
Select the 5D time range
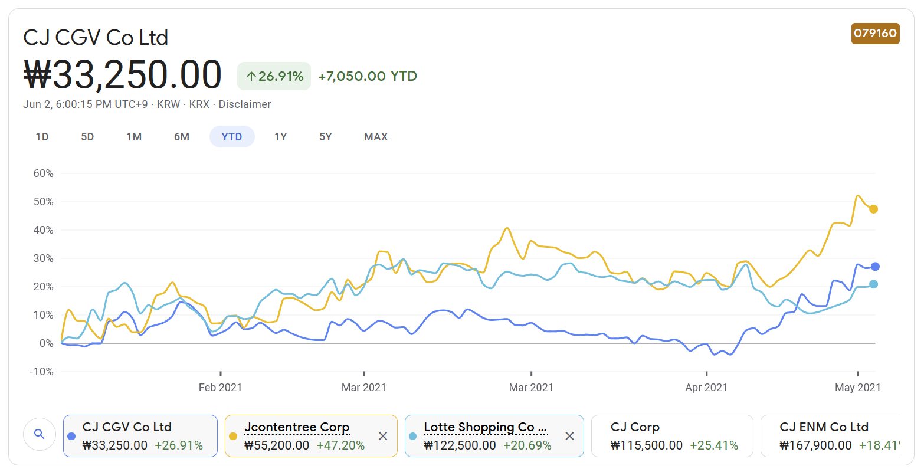pos(87,137)
